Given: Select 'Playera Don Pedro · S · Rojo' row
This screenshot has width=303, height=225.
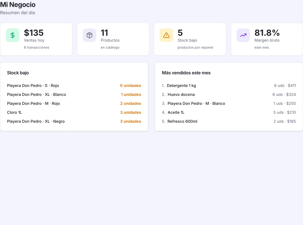Looking at the screenshot, I should [x=74, y=86].
